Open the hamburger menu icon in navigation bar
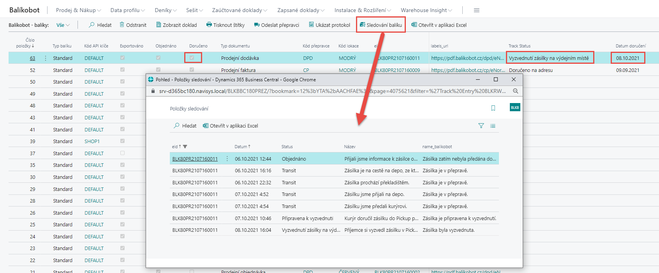The height and width of the screenshot is (273, 659). [476, 10]
